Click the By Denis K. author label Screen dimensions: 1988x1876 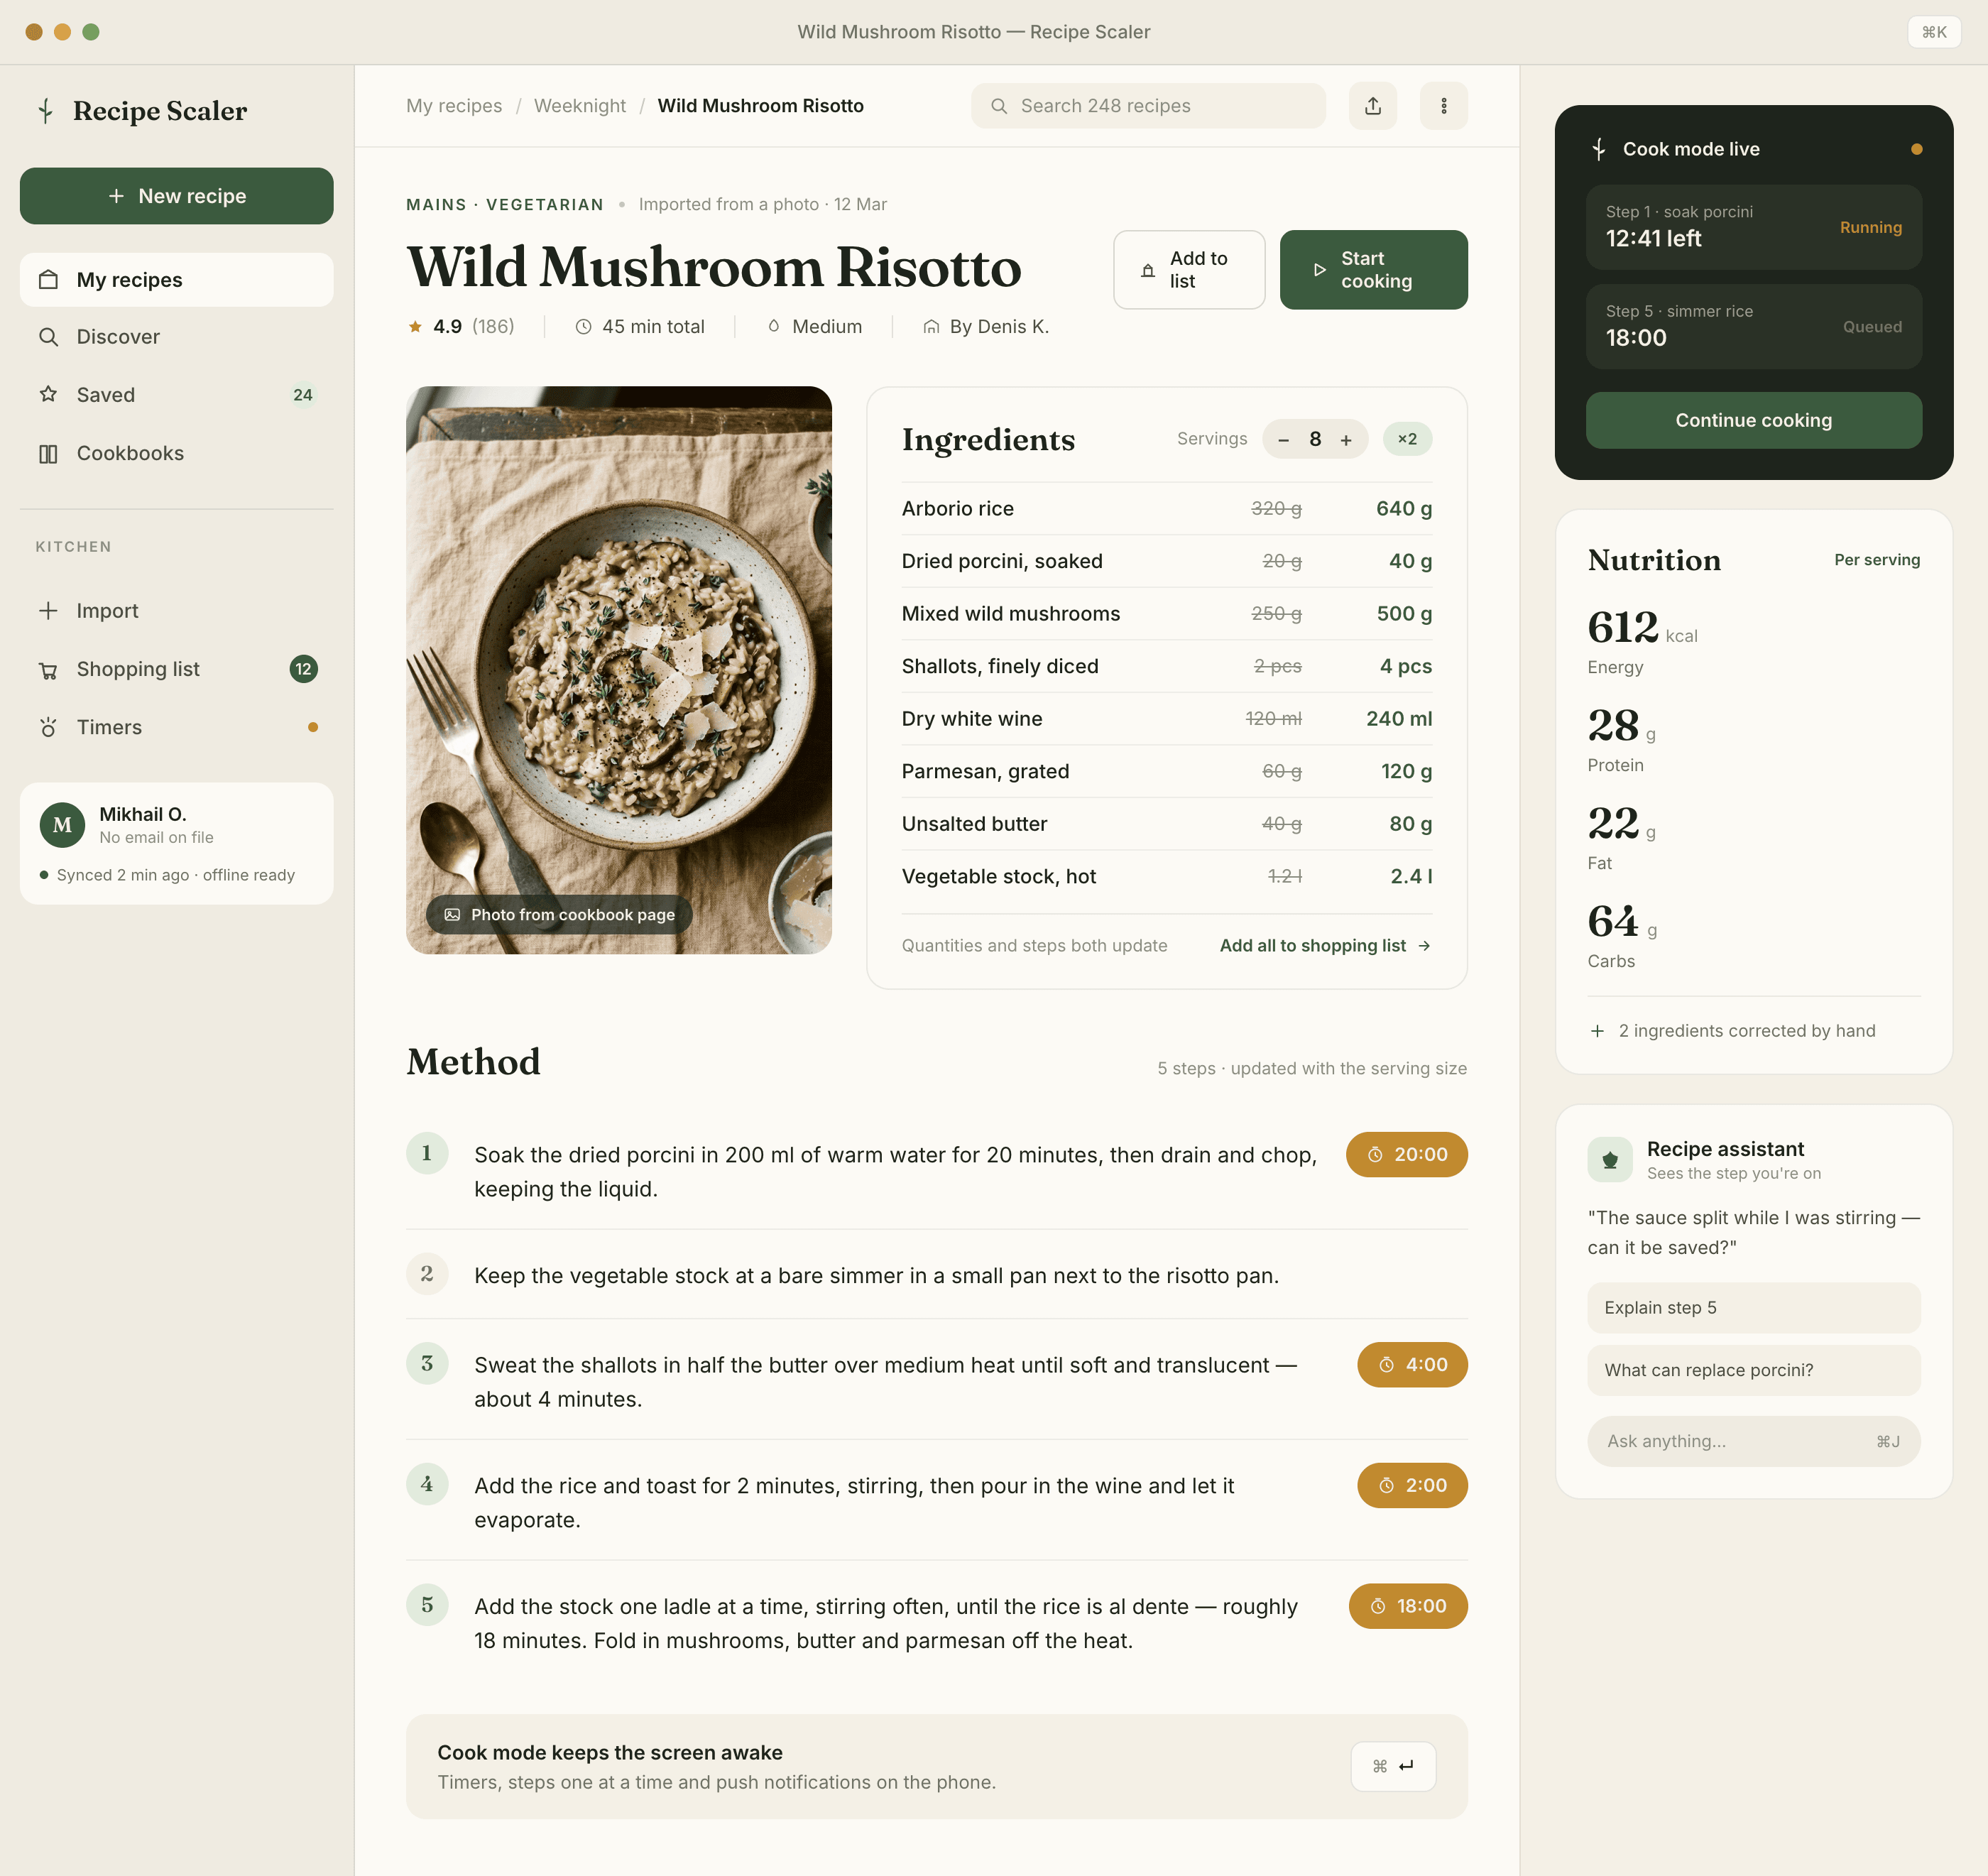986,327
